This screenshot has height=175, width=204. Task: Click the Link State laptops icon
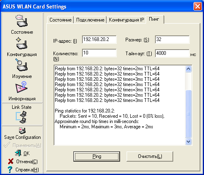pyautogui.click(x=21, y=117)
